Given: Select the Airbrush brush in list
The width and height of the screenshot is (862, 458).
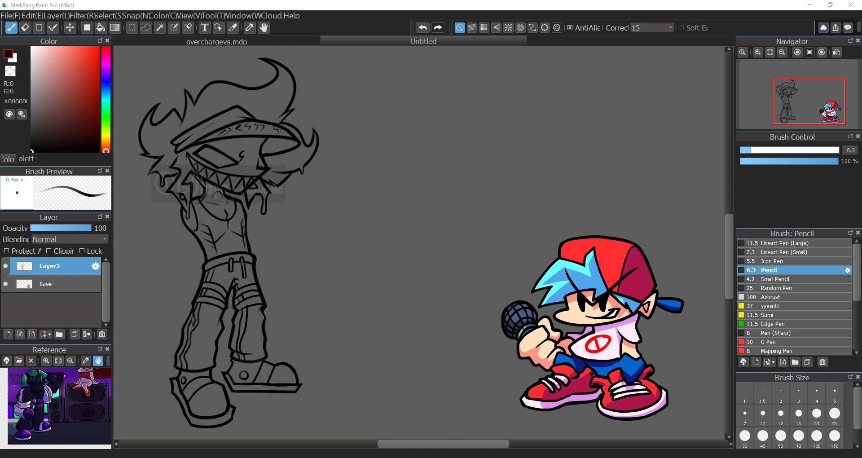Looking at the screenshot, I should pos(770,297).
